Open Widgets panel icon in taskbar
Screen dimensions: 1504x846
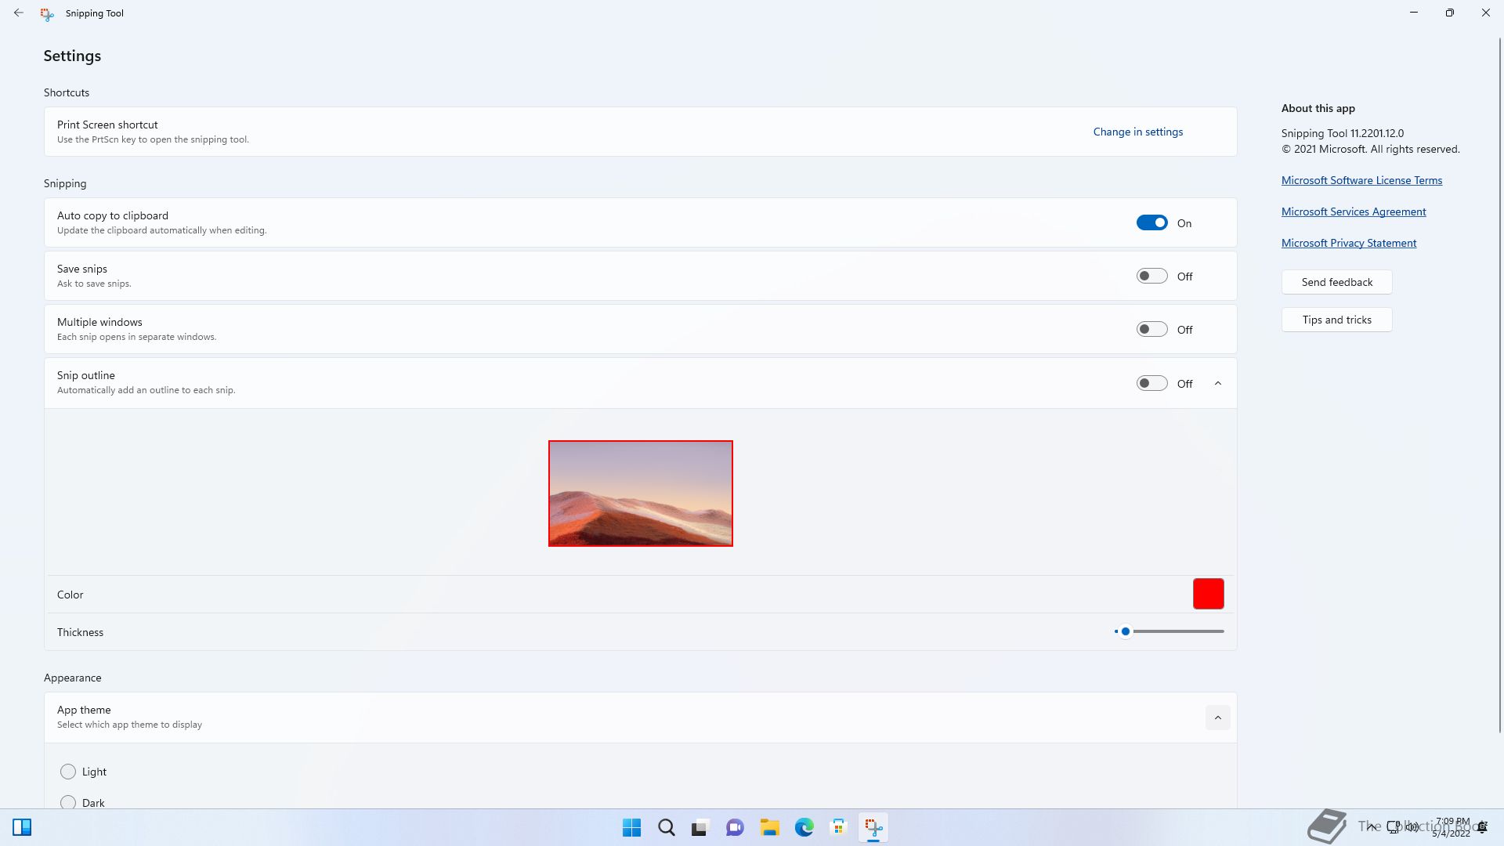click(x=22, y=827)
